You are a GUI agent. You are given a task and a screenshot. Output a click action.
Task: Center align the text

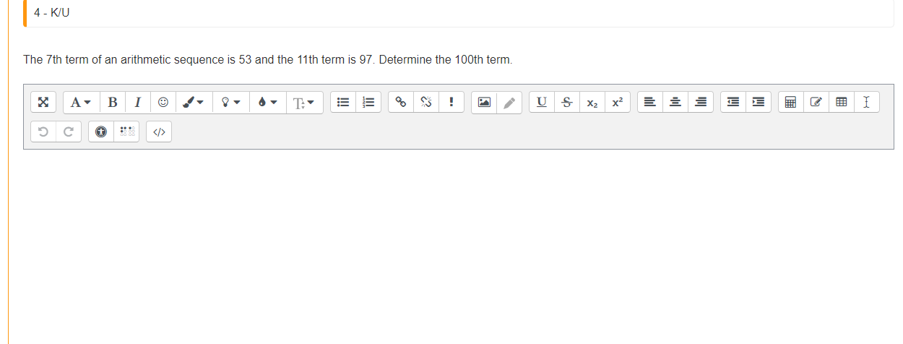(675, 103)
